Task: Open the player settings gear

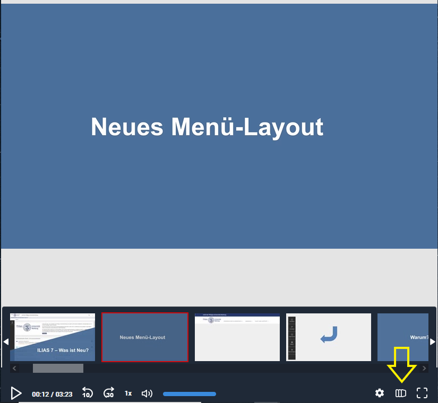Action: pos(379,393)
